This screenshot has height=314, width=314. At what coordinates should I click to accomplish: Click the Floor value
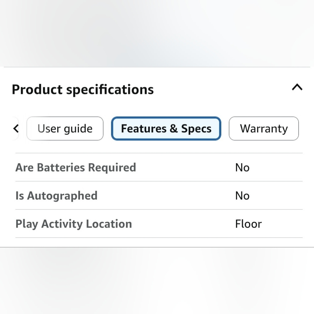[248, 224]
